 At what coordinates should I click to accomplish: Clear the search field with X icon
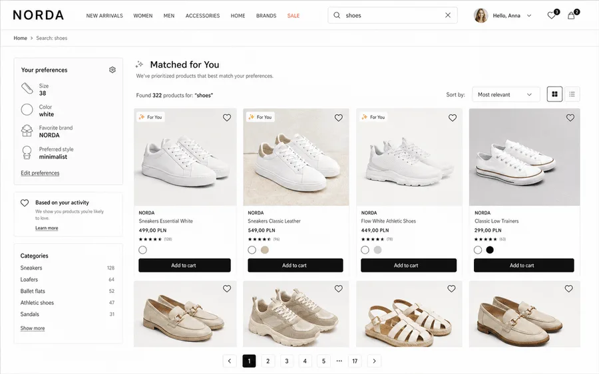click(x=448, y=15)
